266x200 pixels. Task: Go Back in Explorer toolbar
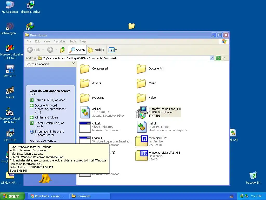point(34,50)
